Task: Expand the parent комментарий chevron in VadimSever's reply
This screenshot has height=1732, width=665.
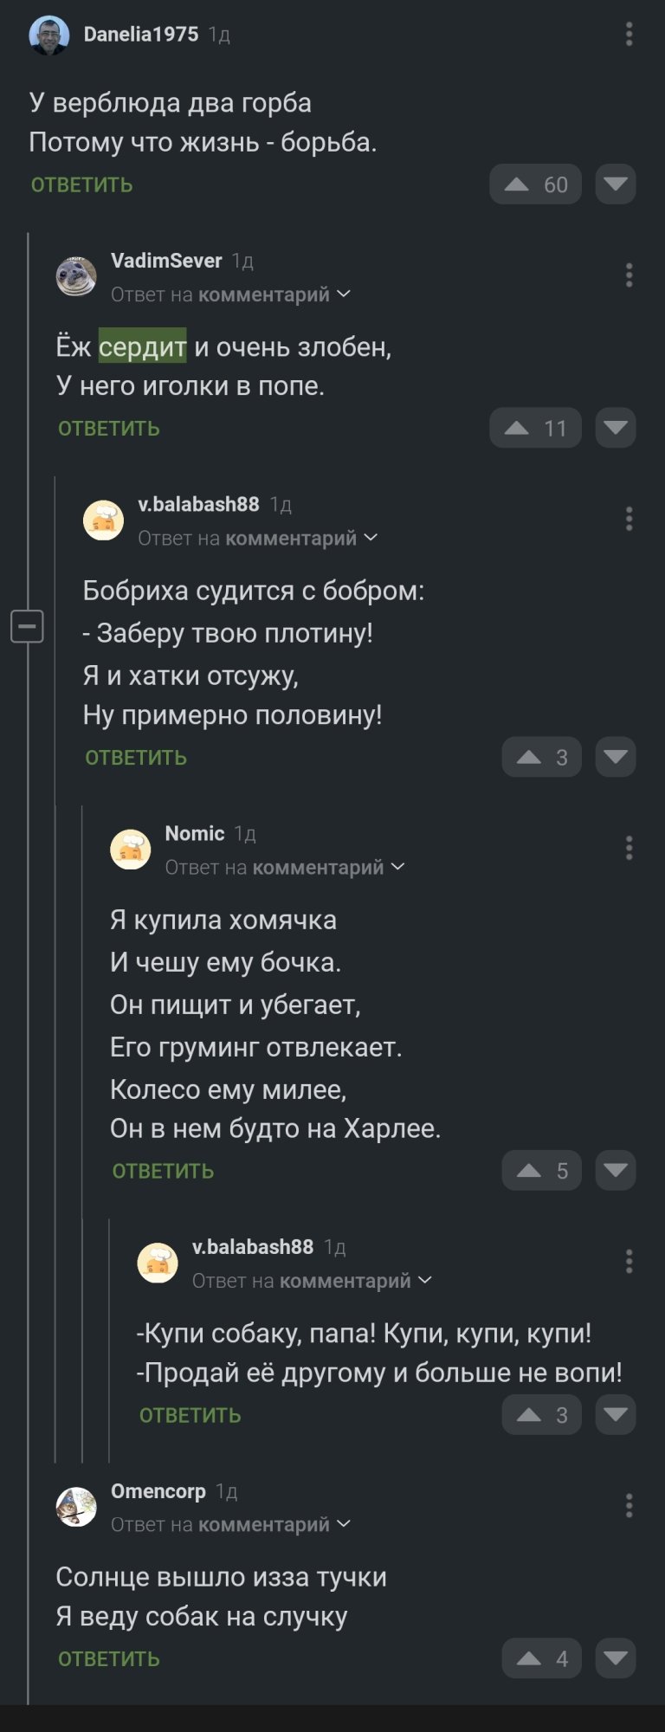Action: (x=345, y=294)
